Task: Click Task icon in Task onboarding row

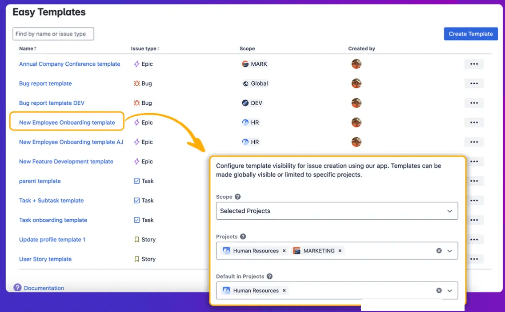Action: click(x=136, y=220)
